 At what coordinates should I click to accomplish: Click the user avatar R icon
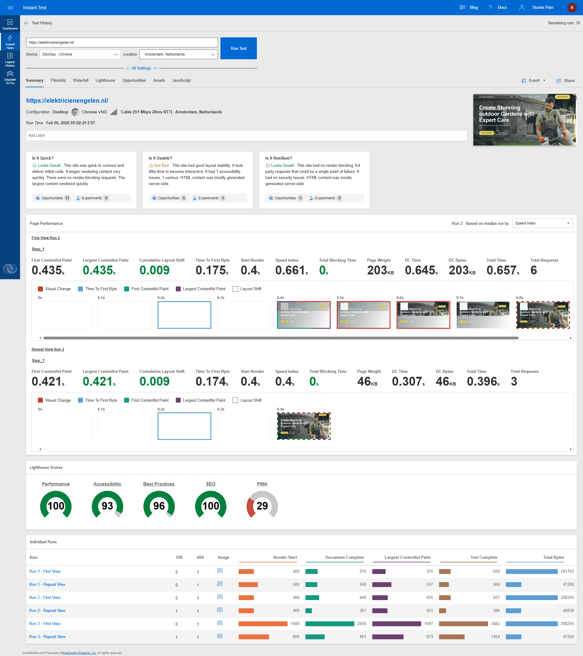coord(572,8)
